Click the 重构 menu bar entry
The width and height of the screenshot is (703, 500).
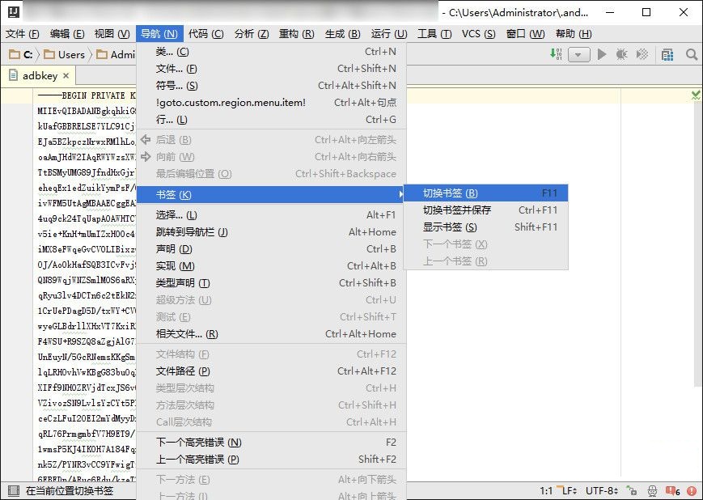click(293, 33)
